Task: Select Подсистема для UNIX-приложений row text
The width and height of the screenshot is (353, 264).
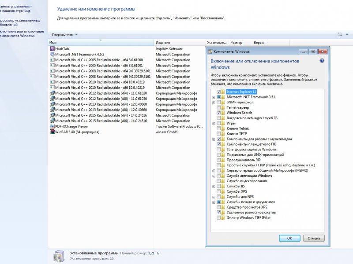Action: pyautogui.click(x=255, y=155)
